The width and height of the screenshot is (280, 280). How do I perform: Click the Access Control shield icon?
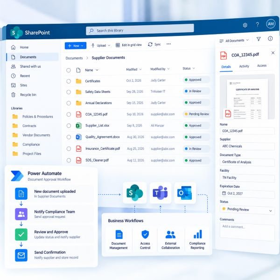(145, 234)
